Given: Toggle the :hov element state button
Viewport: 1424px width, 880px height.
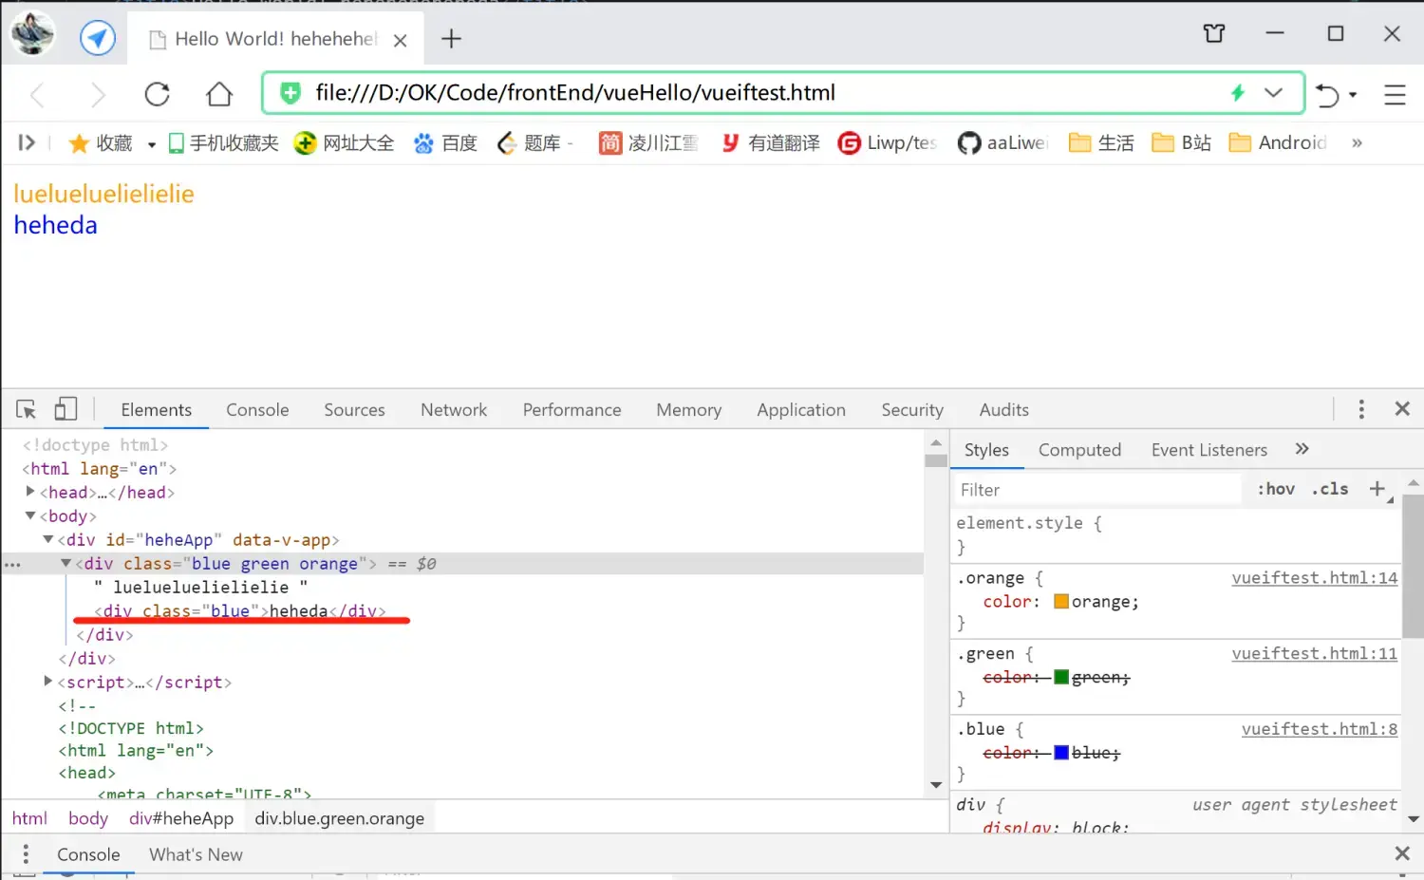Looking at the screenshot, I should coord(1276,489).
